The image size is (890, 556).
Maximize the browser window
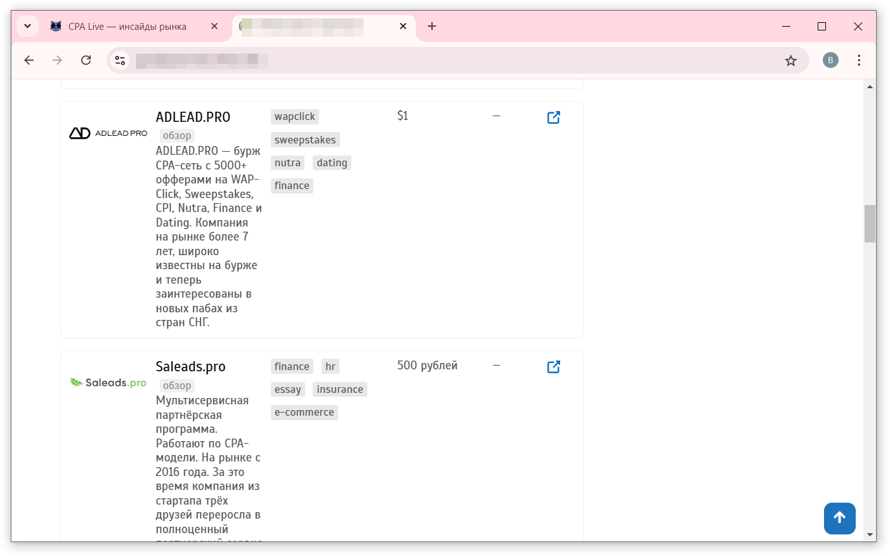click(x=821, y=26)
